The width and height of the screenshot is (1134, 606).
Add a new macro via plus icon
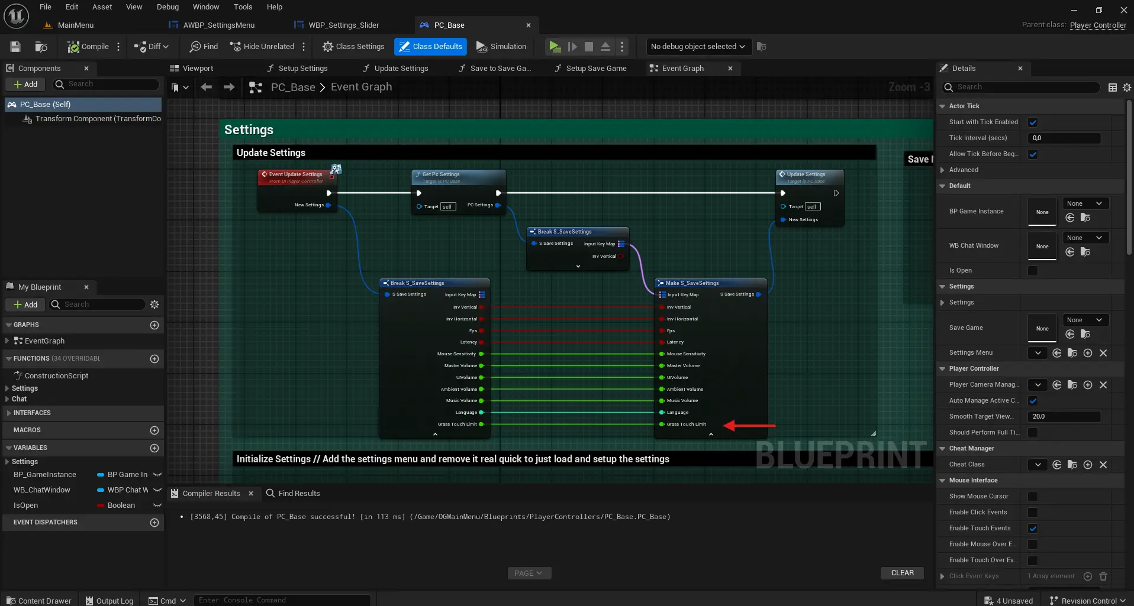154,430
